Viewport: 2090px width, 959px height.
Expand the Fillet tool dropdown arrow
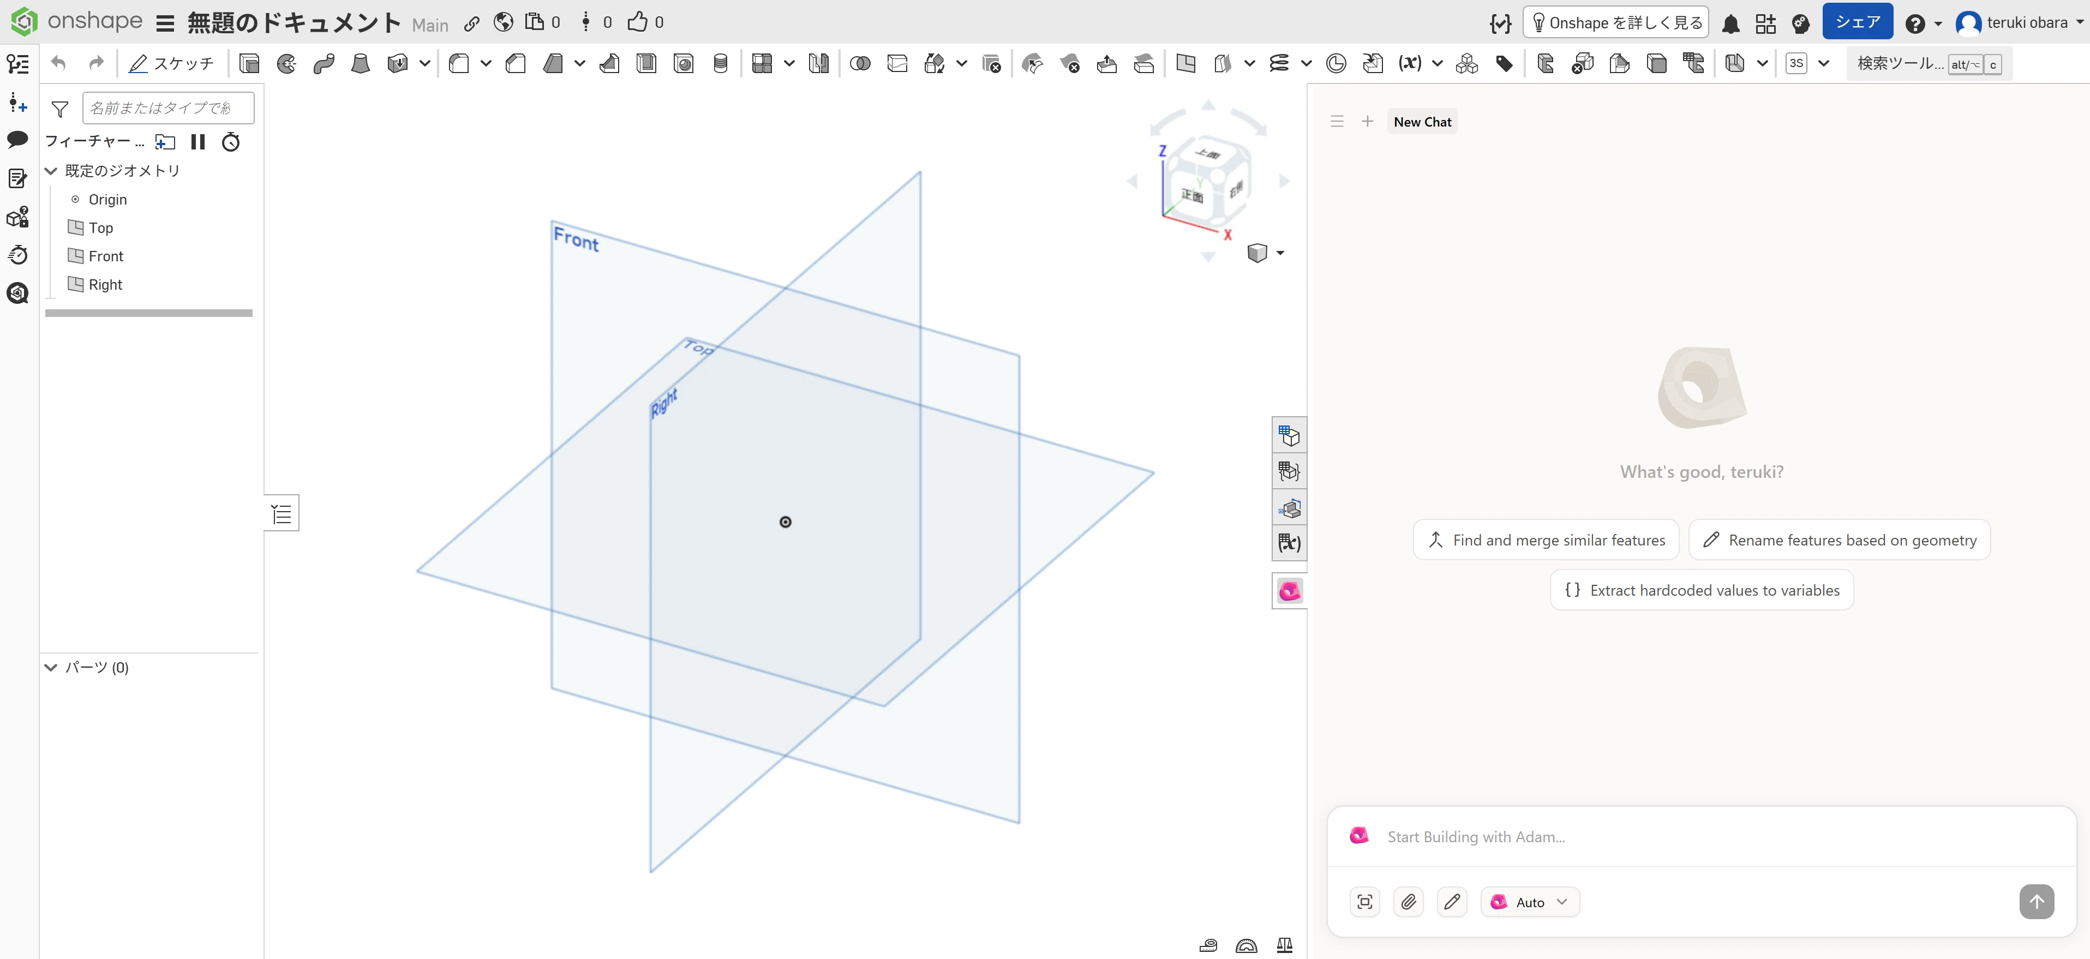pos(485,63)
